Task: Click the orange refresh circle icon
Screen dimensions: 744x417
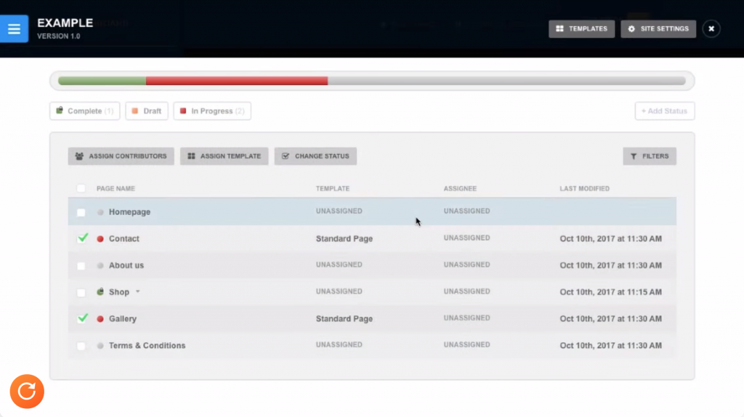Action: pyautogui.click(x=27, y=392)
